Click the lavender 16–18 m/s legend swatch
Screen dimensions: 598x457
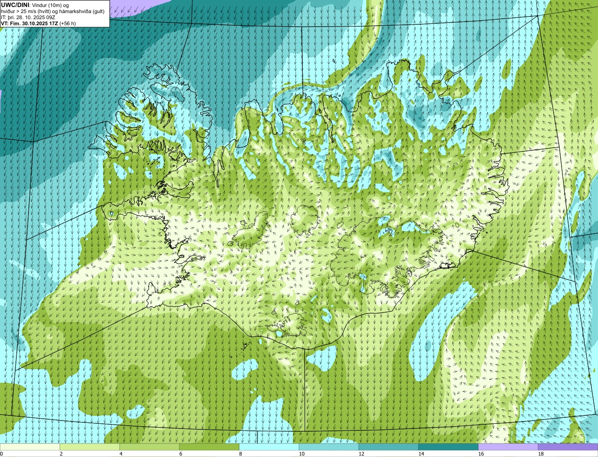508,447
